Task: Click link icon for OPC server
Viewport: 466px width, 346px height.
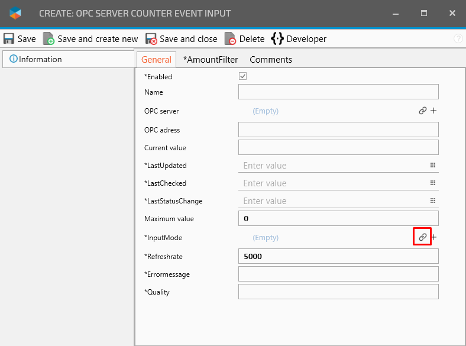Action: [x=422, y=111]
